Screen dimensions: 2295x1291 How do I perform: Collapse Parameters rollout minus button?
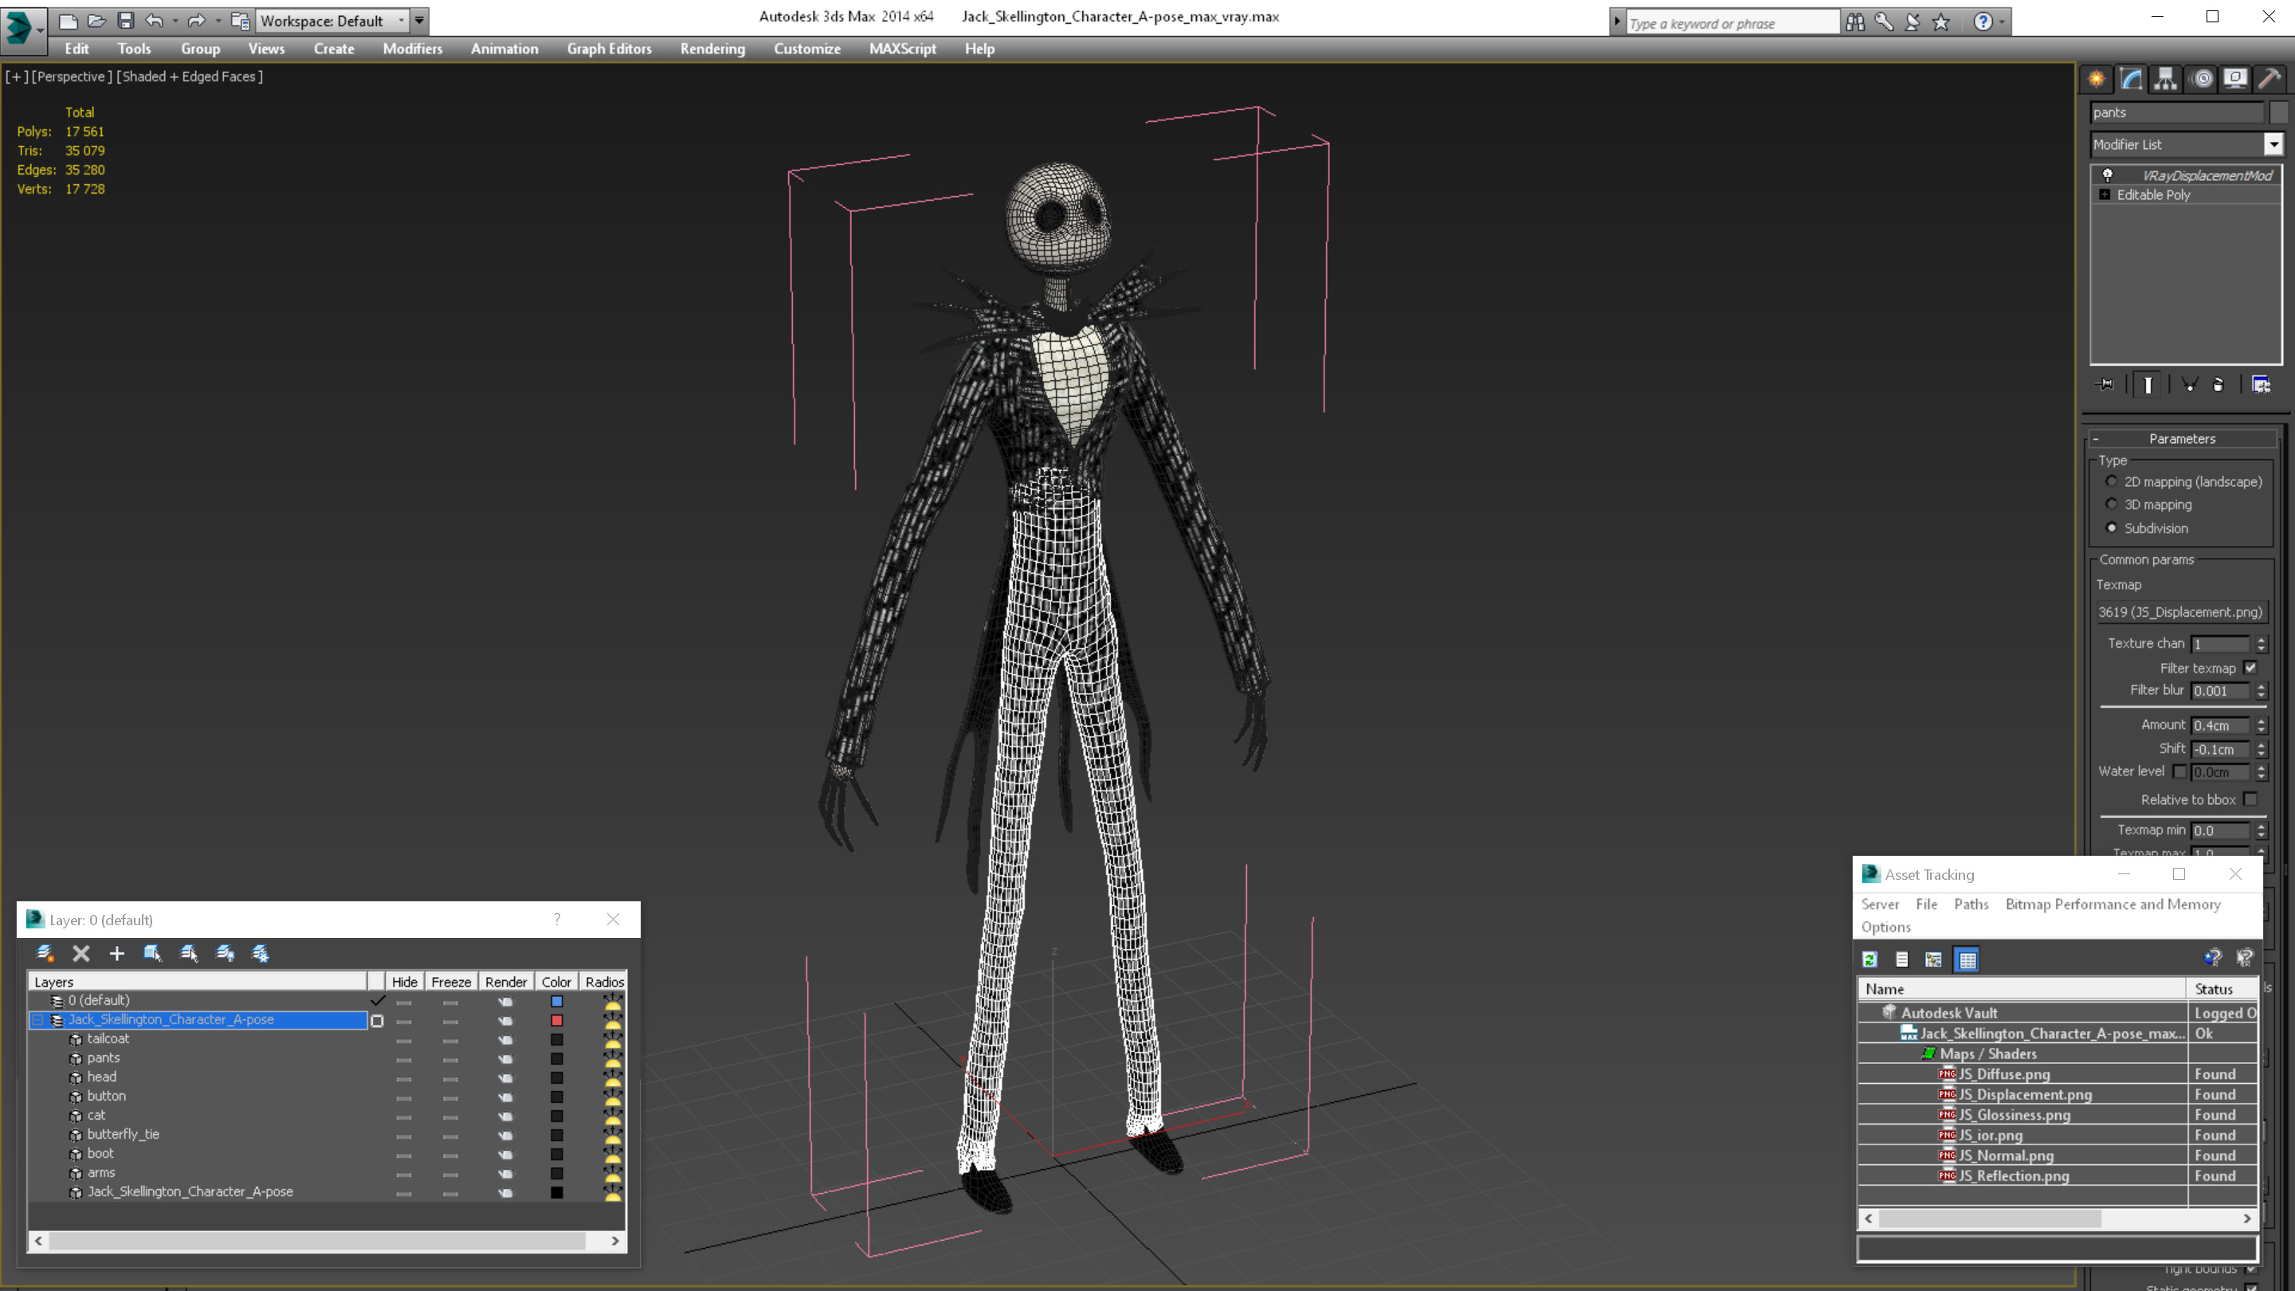click(2097, 438)
